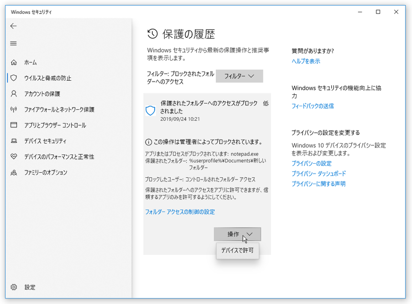
Task: Open ホーム in the sidebar
Action: pyautogui.click(x=31, y=62)
